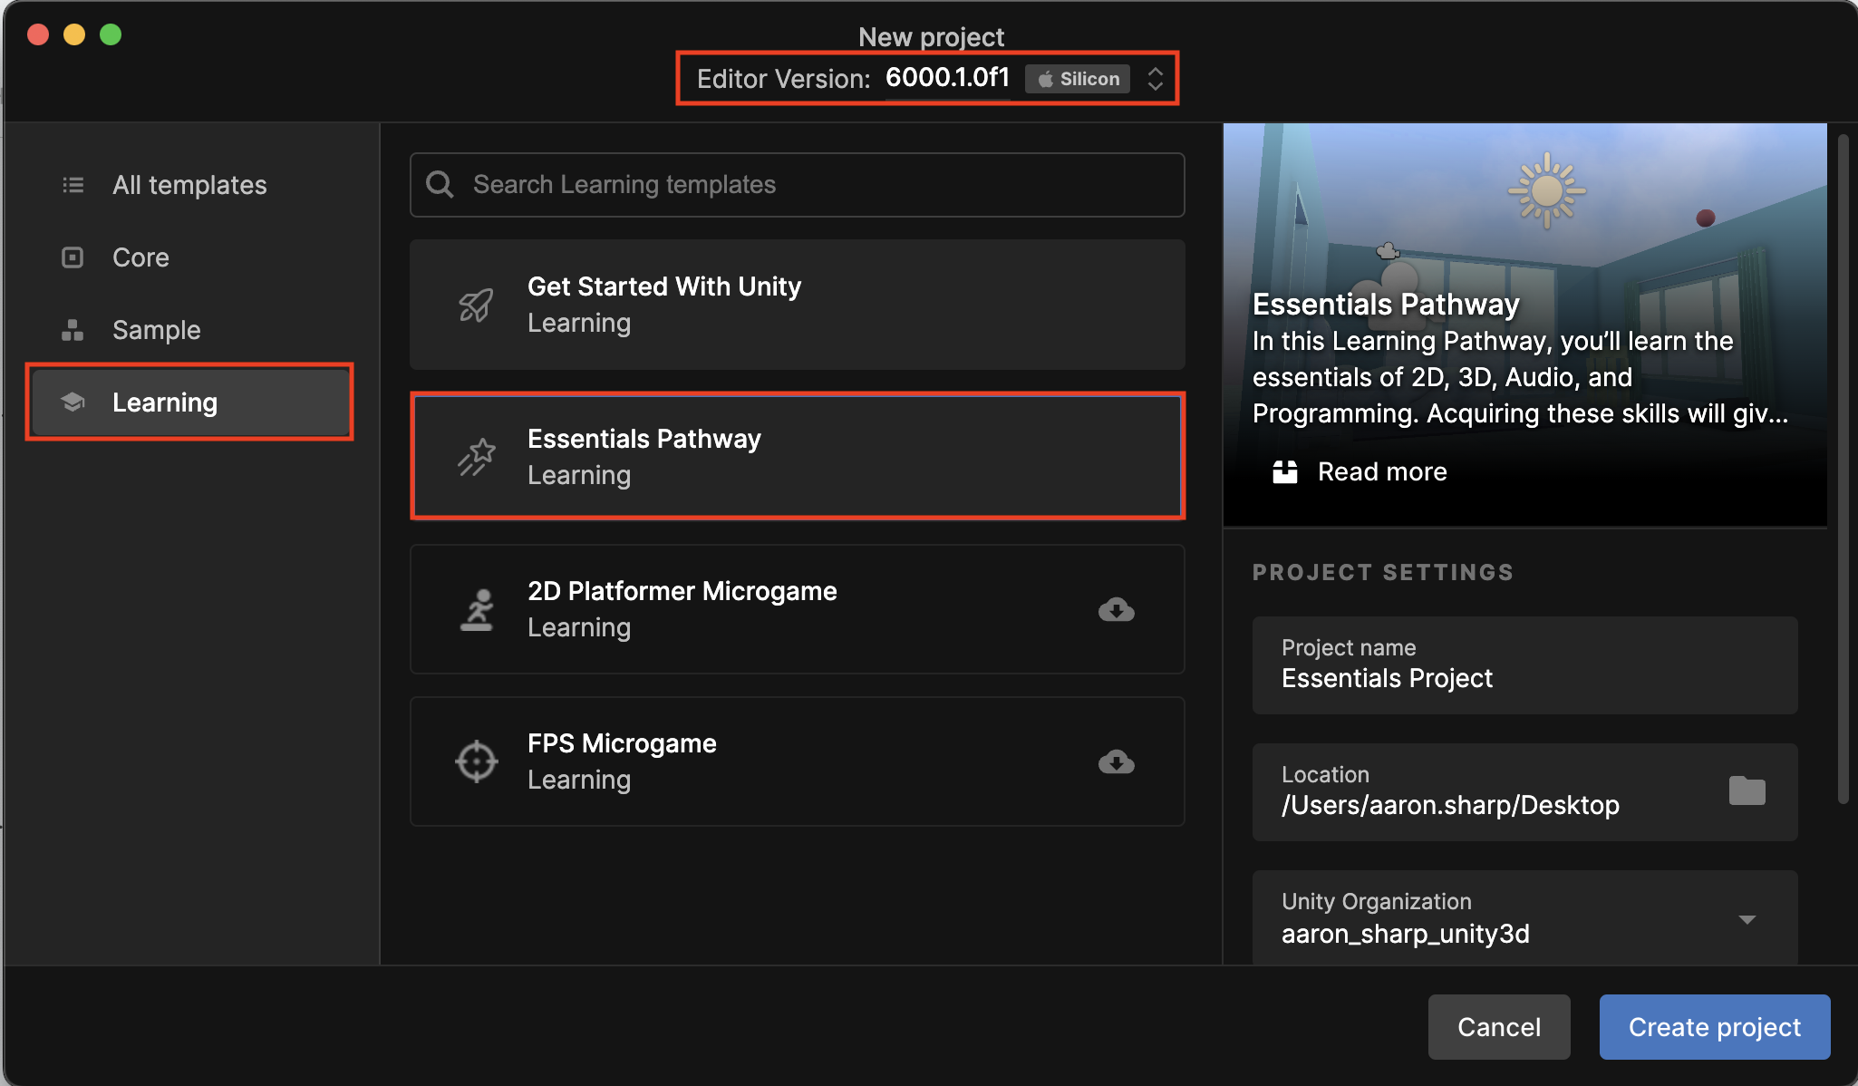
Task: Download the 2D Platformer Microgame template
Action: pos(1116,609)
